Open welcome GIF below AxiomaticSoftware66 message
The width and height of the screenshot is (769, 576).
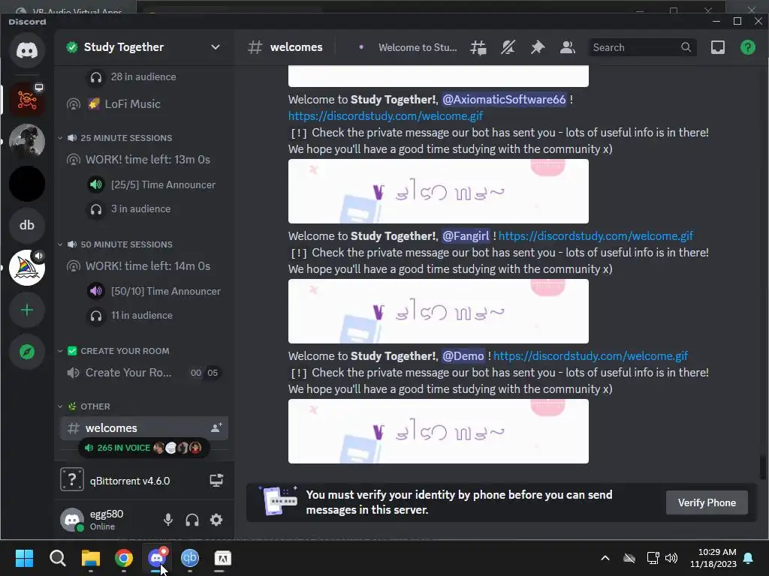pyautogui.click(x=439, y=191)
